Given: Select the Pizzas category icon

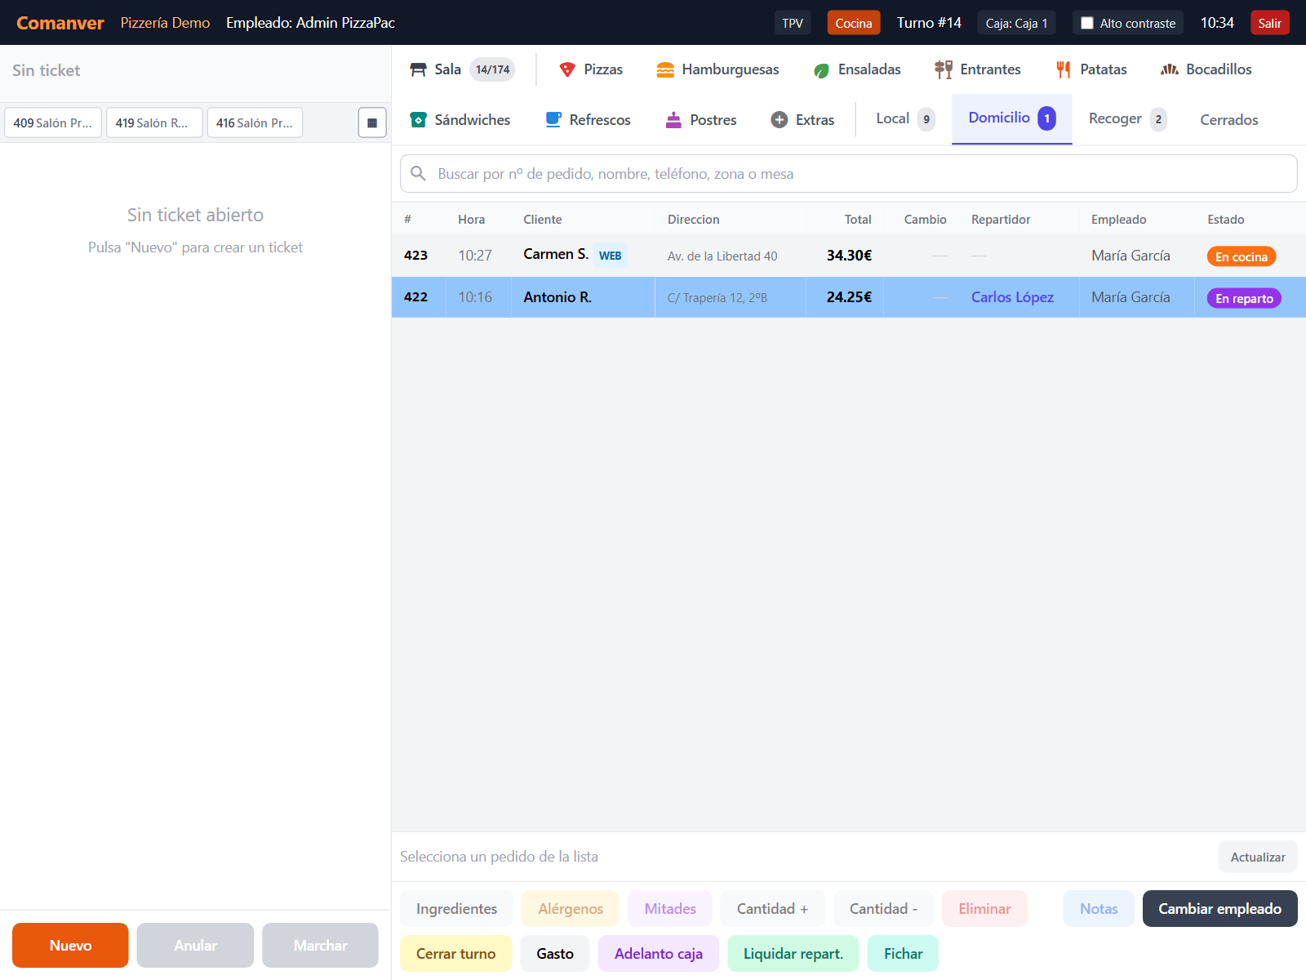Looking at the screenshot, I should 567,69.
